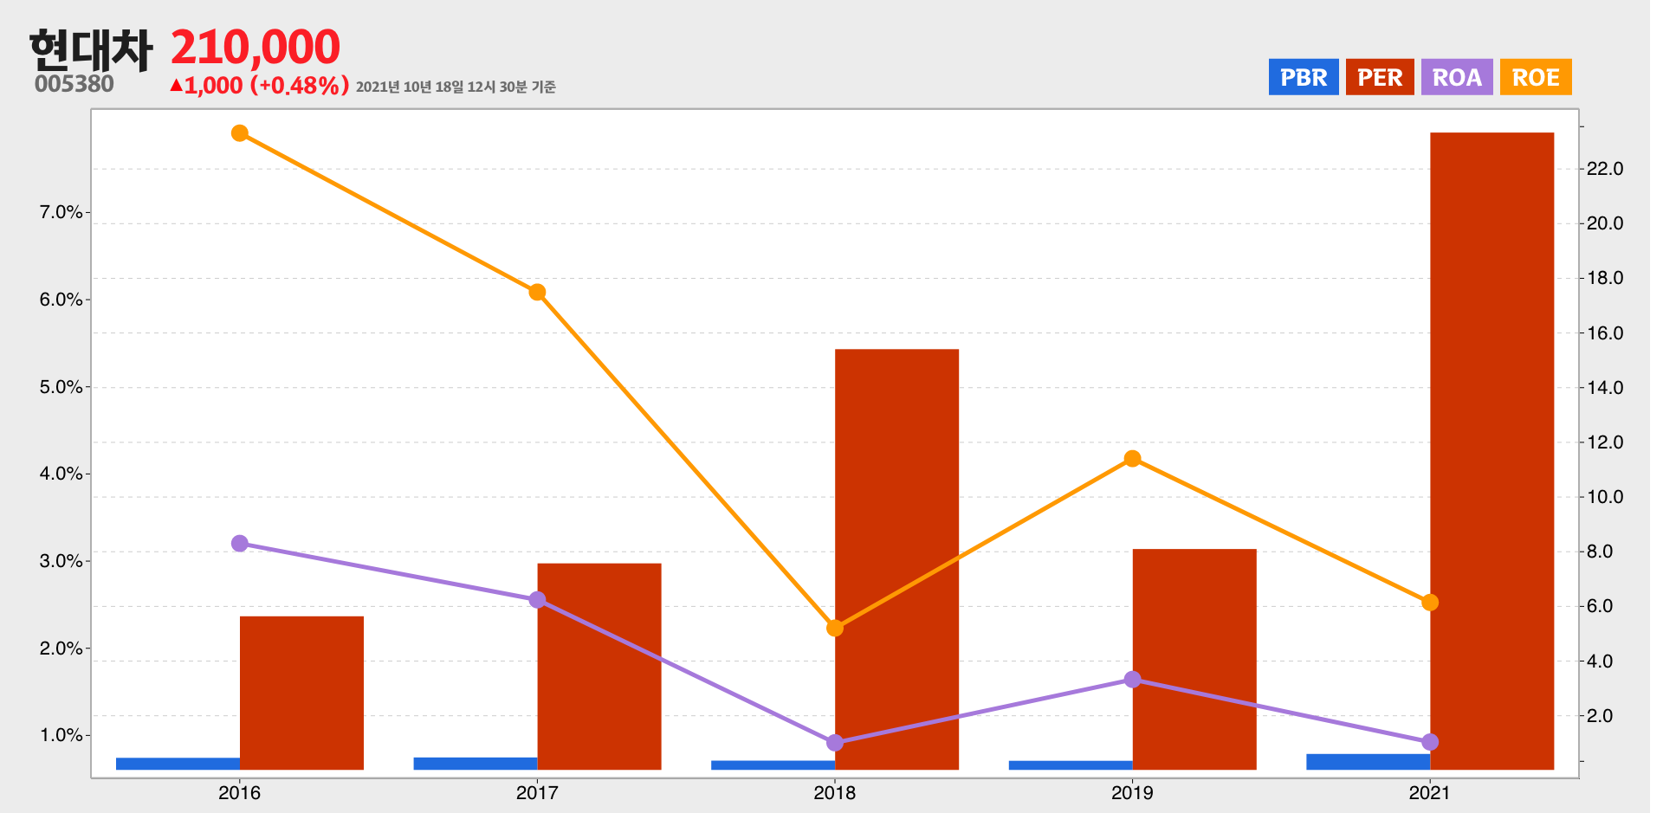Click the right axis label 8.0
1663x813 pixels.
coord(1600,552)
